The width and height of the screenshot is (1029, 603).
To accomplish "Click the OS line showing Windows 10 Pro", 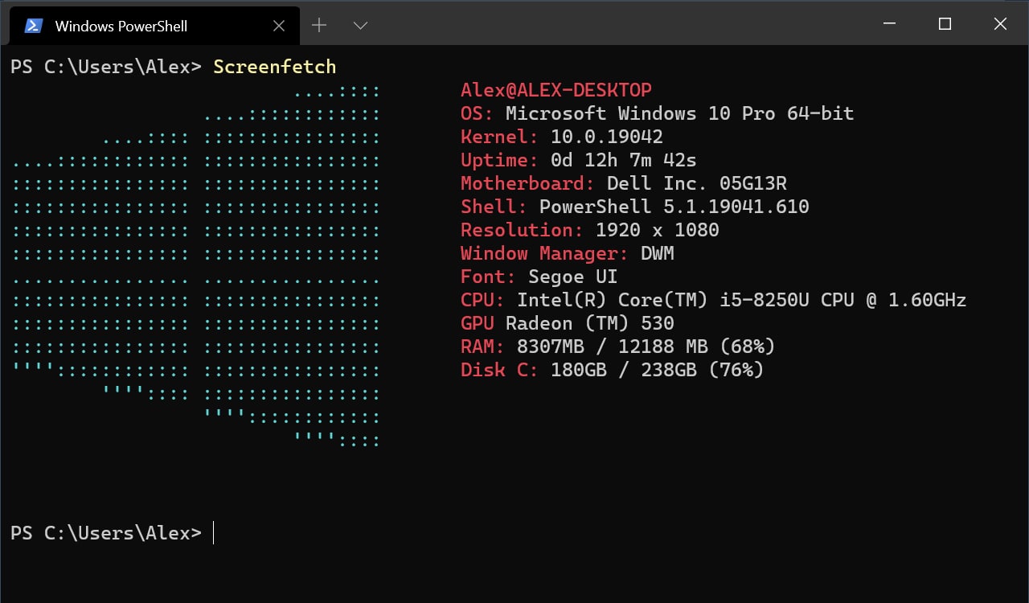I will click(x=657, y=113).
